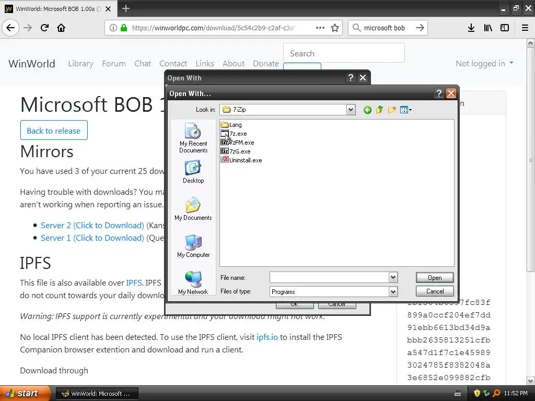
Task: Create a new folder in the dialog
Action: point(392,110)
